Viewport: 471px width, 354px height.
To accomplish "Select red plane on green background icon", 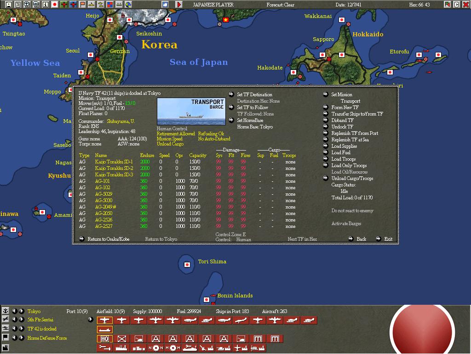I will coord(64,4).
